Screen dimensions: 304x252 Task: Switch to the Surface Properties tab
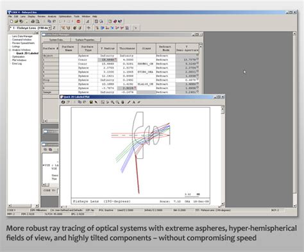click(x=85, y=40)
